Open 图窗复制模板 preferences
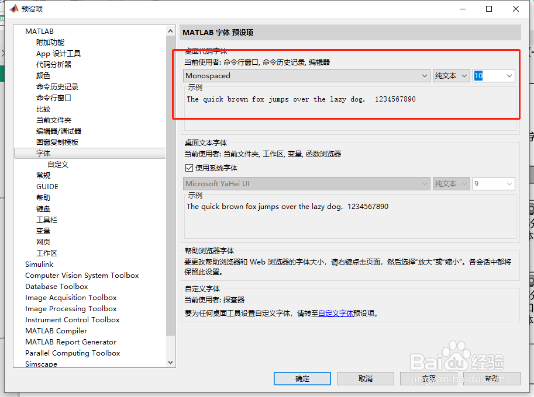 (x=57, y=142)
